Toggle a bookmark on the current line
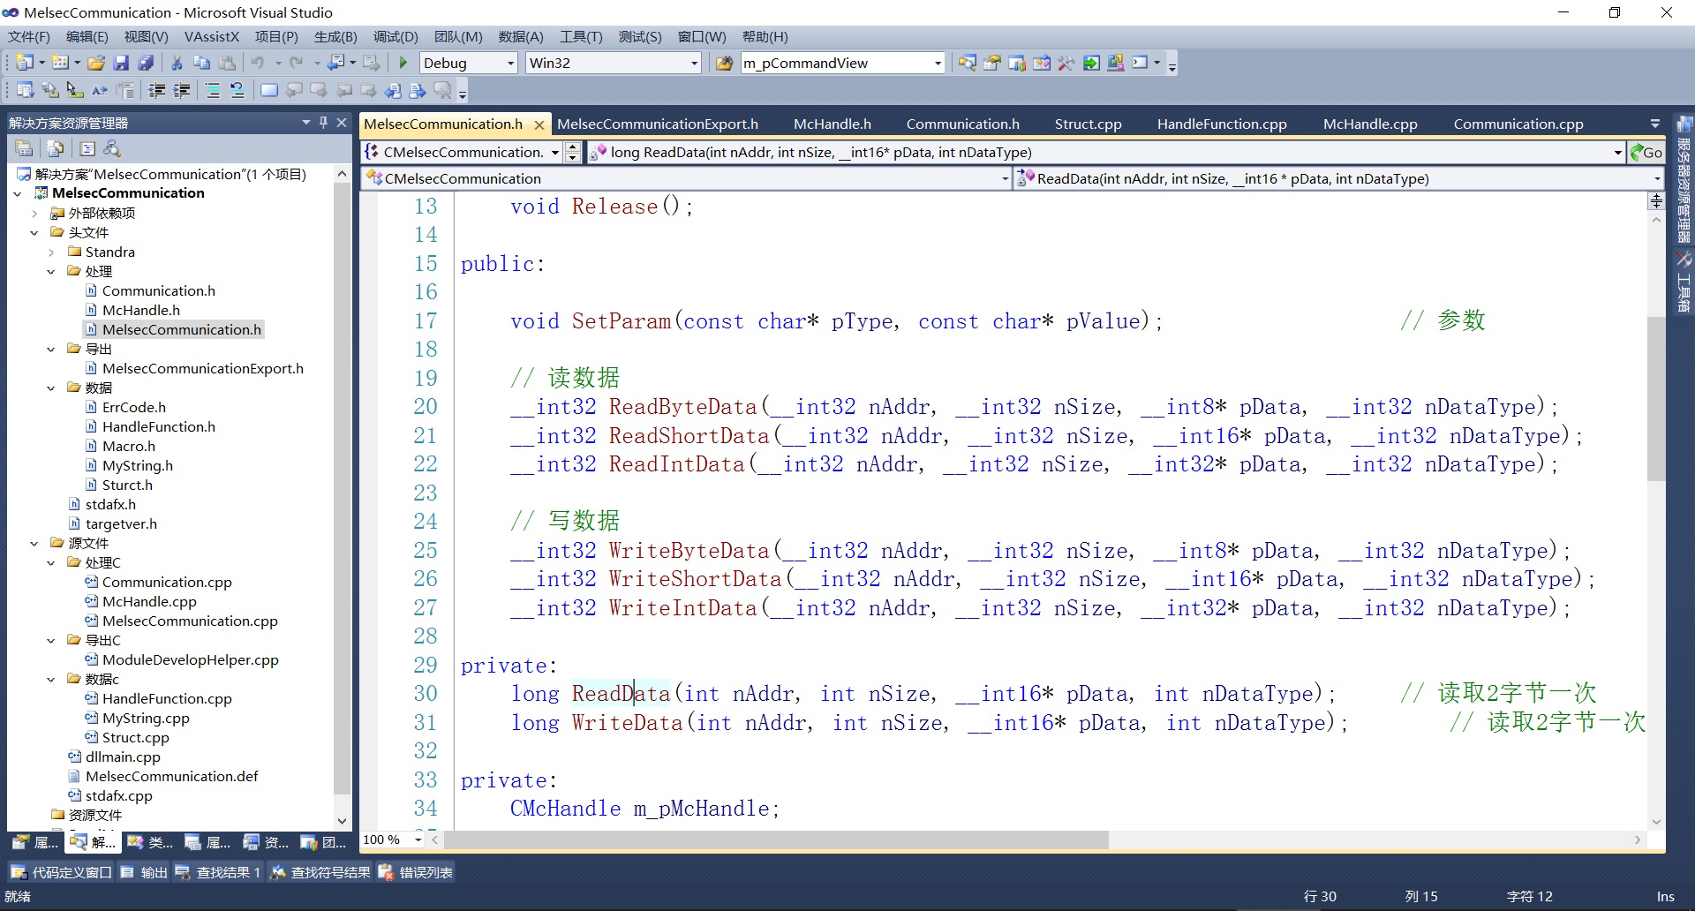1695x911 pixels. [x=269, y=90]
